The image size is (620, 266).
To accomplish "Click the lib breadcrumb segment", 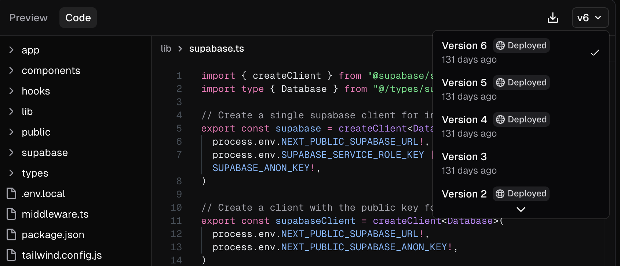I will click(x=166, y=48).
